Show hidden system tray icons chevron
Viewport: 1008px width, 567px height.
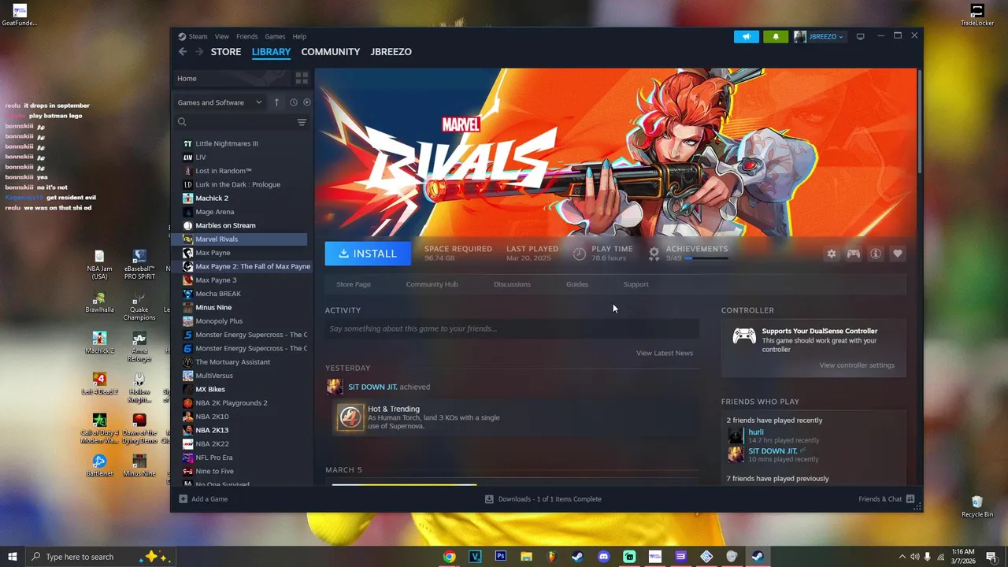pos(901,557)
